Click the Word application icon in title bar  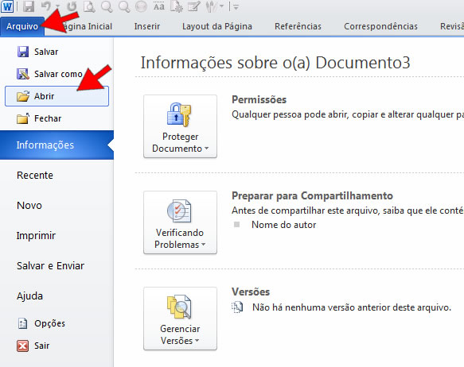7,6
